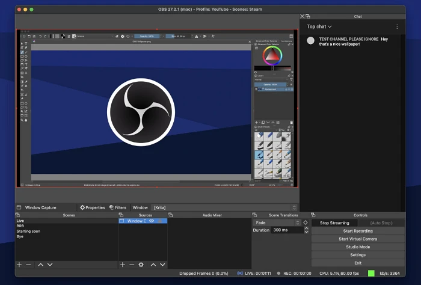This screenshot has width=421, height=285.
Task: Click the Duration 300 ms input field
Action: (x=287, y=230)
